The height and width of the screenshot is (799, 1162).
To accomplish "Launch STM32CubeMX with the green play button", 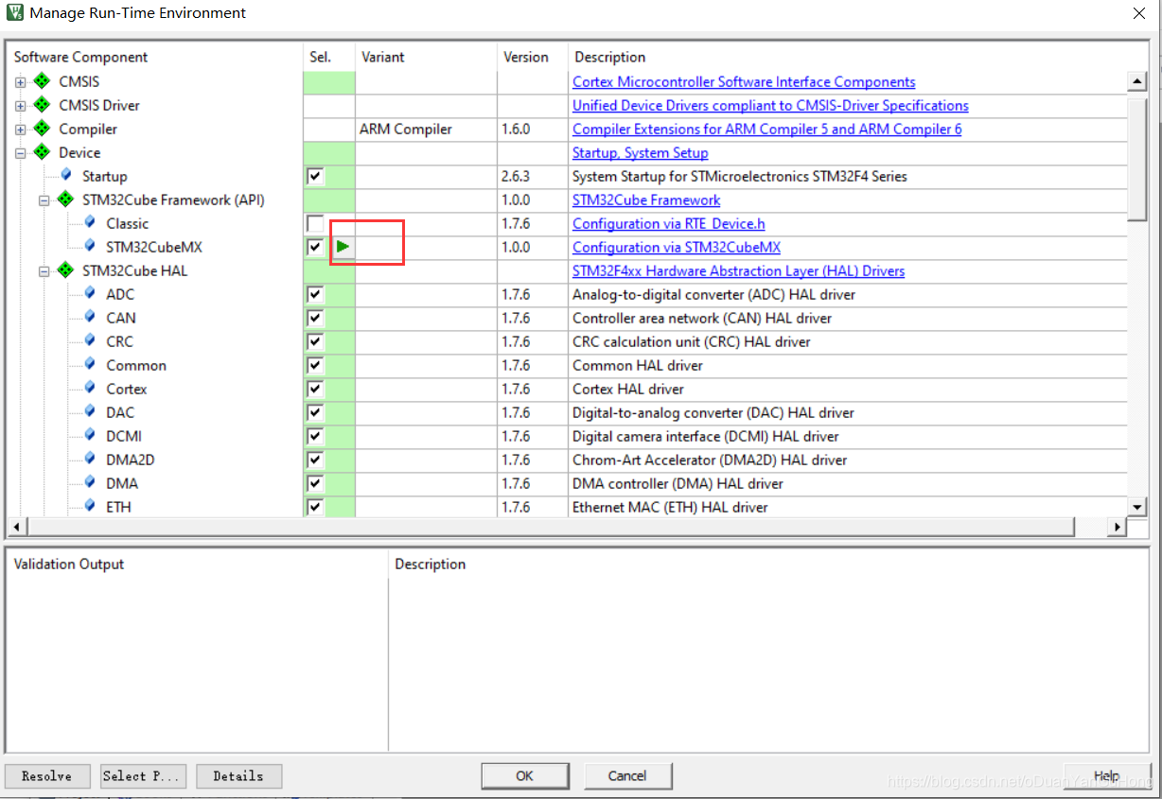I will [x=343, y=247].
